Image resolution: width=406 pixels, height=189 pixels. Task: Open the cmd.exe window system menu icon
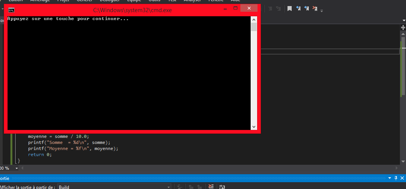point(11,10)
